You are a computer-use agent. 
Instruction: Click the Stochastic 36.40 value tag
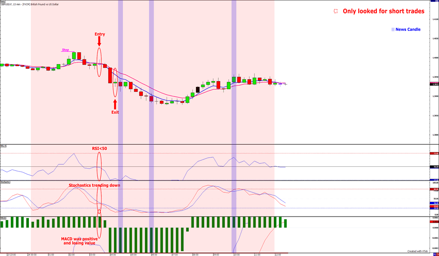tap(434, 203)
